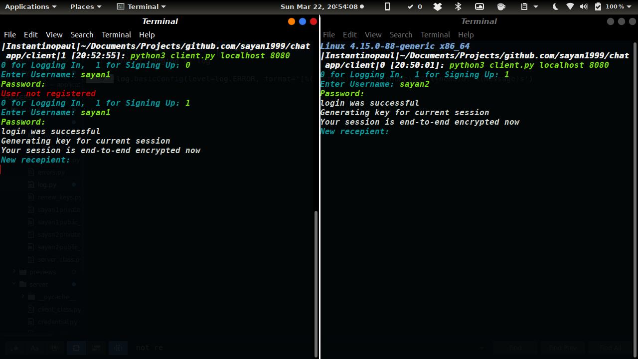This screenshot has height=359, width=638.
Task: Click right terminal 'python3 client.py localhost 8080' command
Action: [x=529, y=65]
